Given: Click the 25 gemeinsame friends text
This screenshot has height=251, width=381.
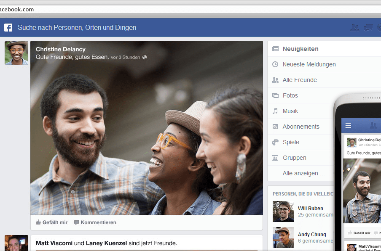Looking at the screenshot, I should (315, 215).
